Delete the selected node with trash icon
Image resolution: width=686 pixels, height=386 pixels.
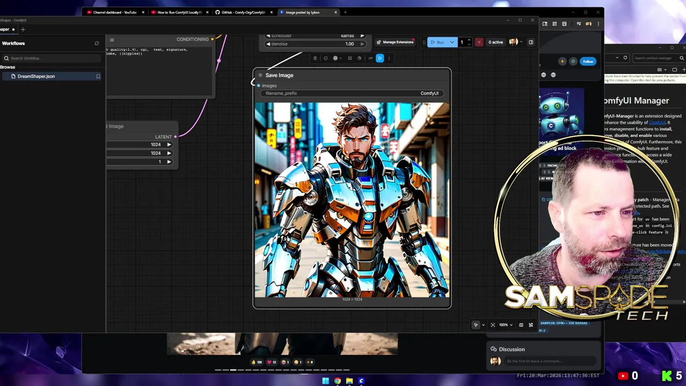tap(315, 58)
